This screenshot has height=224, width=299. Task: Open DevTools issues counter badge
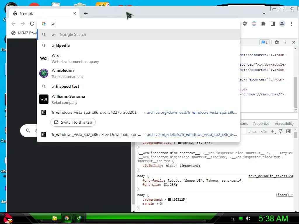tap(264, 42)
